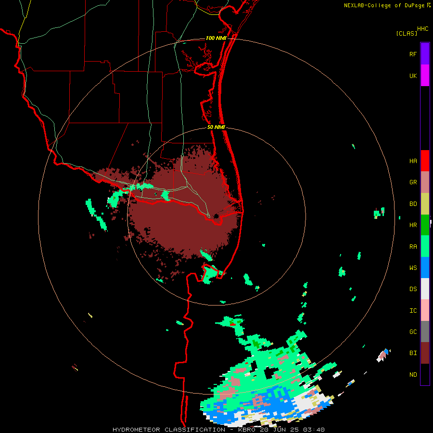Screen dimensions: 433x433
Task: Click the [CLAS] units label
Action: (x=407, y=33)
